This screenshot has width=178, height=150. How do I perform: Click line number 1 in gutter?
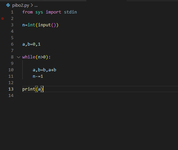click(12, 12)
